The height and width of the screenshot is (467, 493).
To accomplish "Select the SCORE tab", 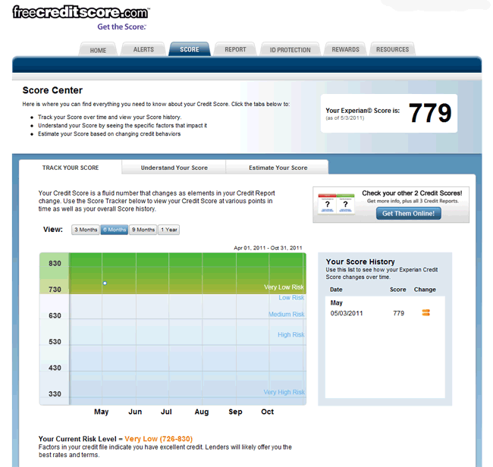I will [190, 49].
